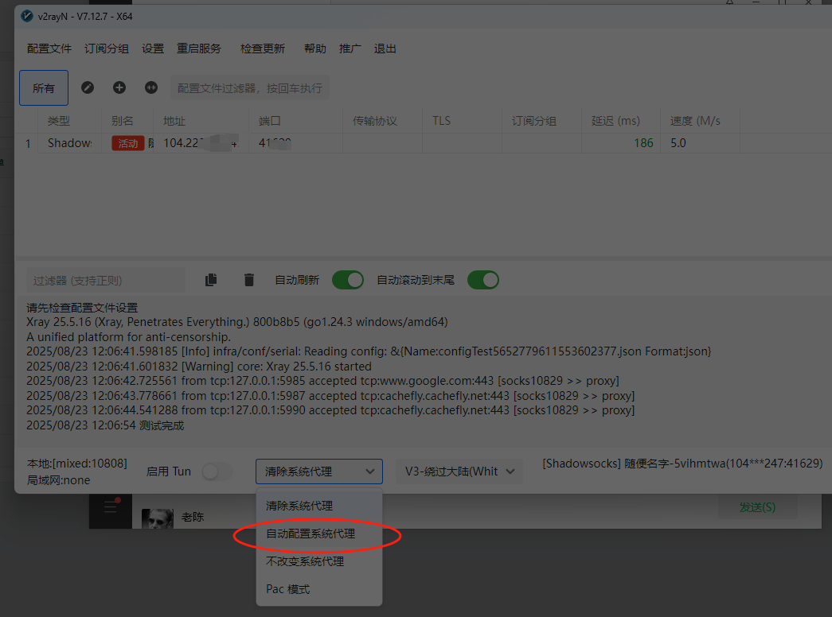Enable the 启用 Tun switch
This screenshot has height=617, width=832.
[216, 471]
